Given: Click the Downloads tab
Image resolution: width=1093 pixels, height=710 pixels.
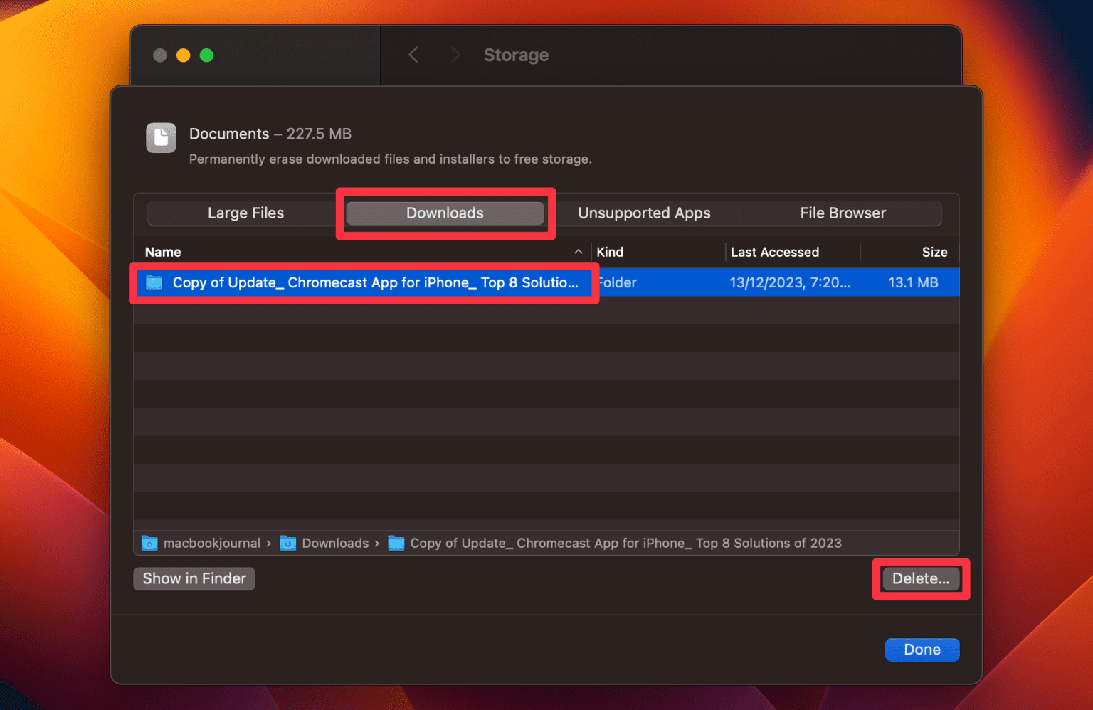Looking at the screenshot, I should click(x=445, y=213).
